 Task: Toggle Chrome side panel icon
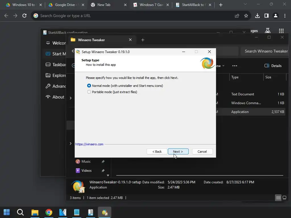[267, 16]
